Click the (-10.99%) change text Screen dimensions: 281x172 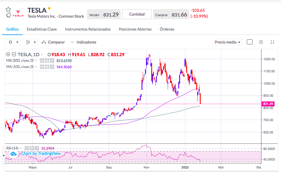pyautogui.click(x=199, y=16)
